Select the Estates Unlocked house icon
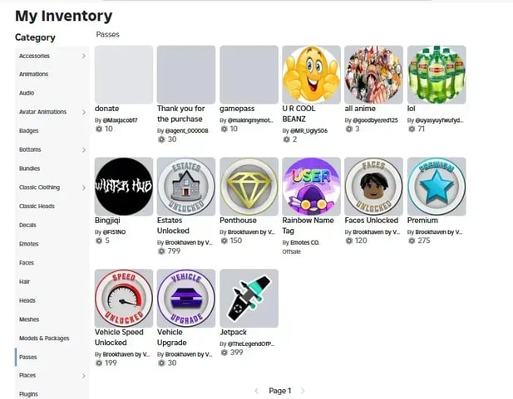This screenshot has width=513, height=399. click(x=186, y=187)
